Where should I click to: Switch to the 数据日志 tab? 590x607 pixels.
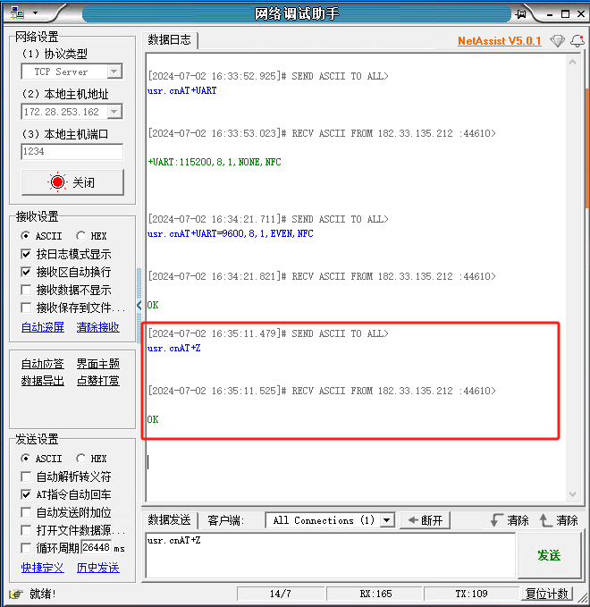coord(170,40)
